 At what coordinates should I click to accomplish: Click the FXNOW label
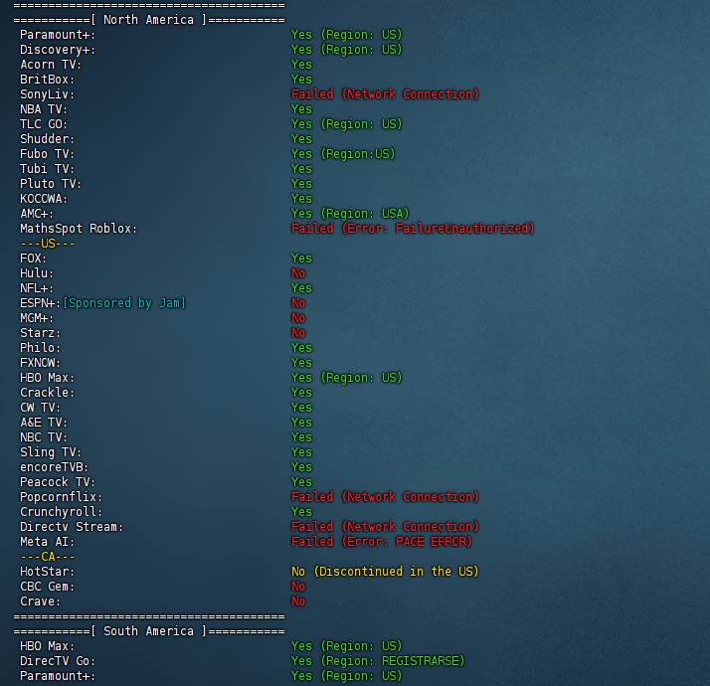tap(40, 363)
